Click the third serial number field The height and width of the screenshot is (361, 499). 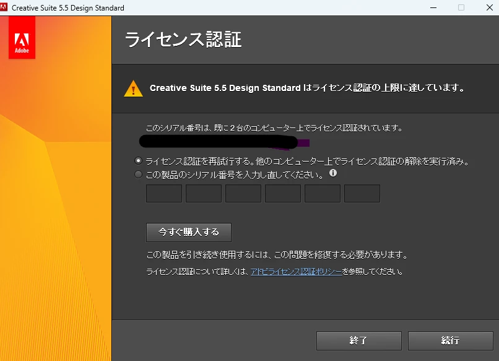[x=243, y=193]
